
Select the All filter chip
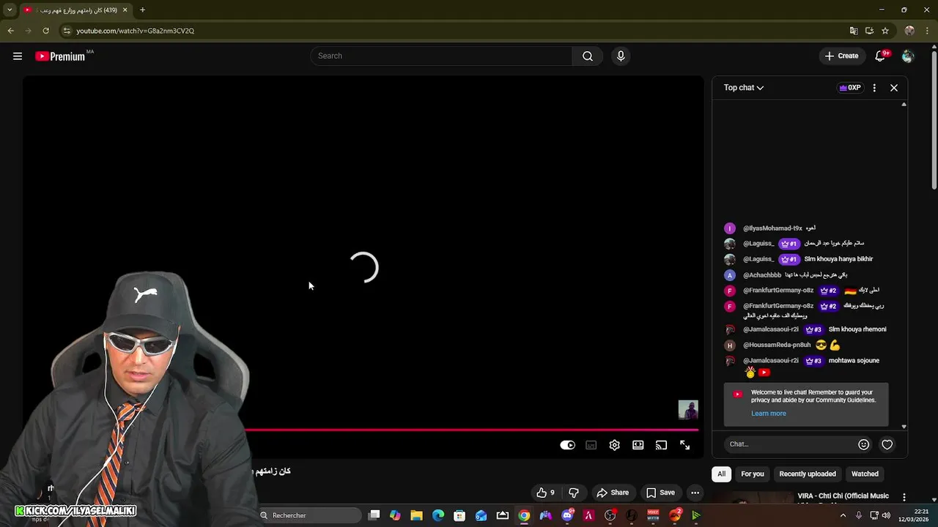click(721, 474)
